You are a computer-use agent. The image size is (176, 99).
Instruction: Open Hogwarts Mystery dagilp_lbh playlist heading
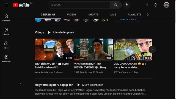[x=54, y=85]
